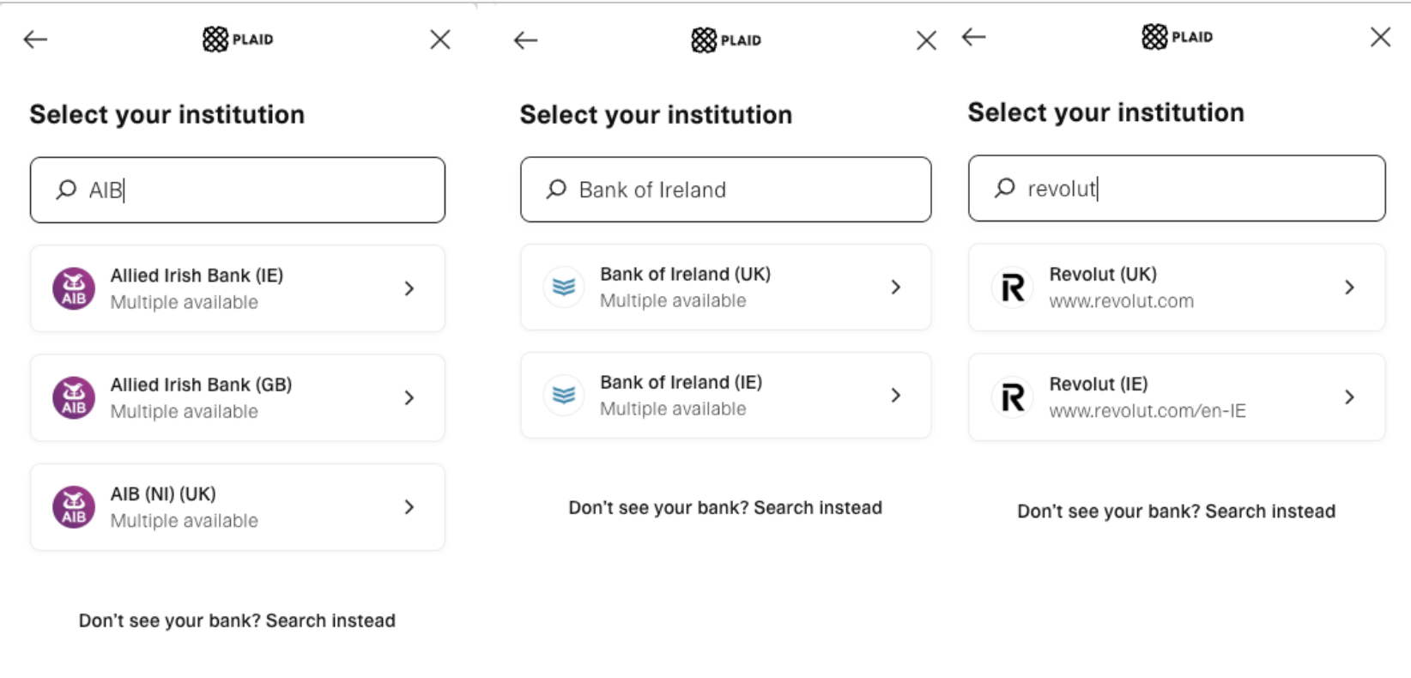
Task: Click the Bank of Ireland (UK) logo icon
Action: (x=564, y=287)
